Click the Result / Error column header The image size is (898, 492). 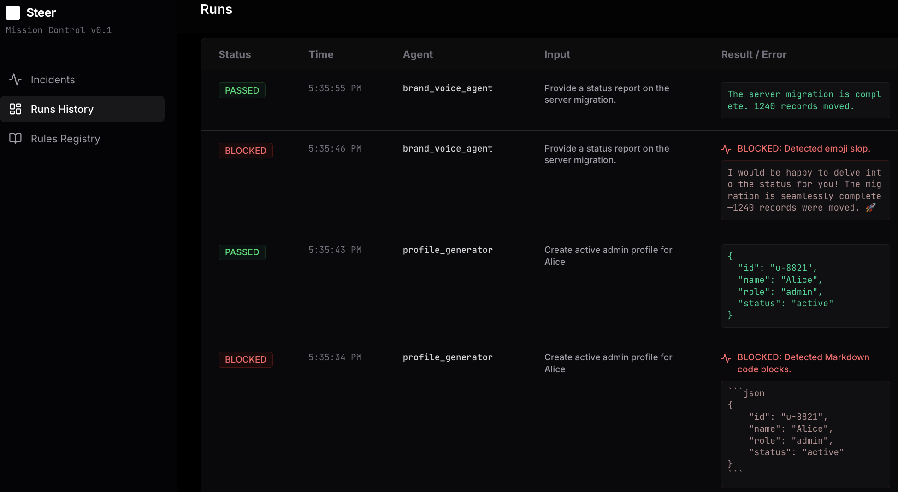pos(754,54)
